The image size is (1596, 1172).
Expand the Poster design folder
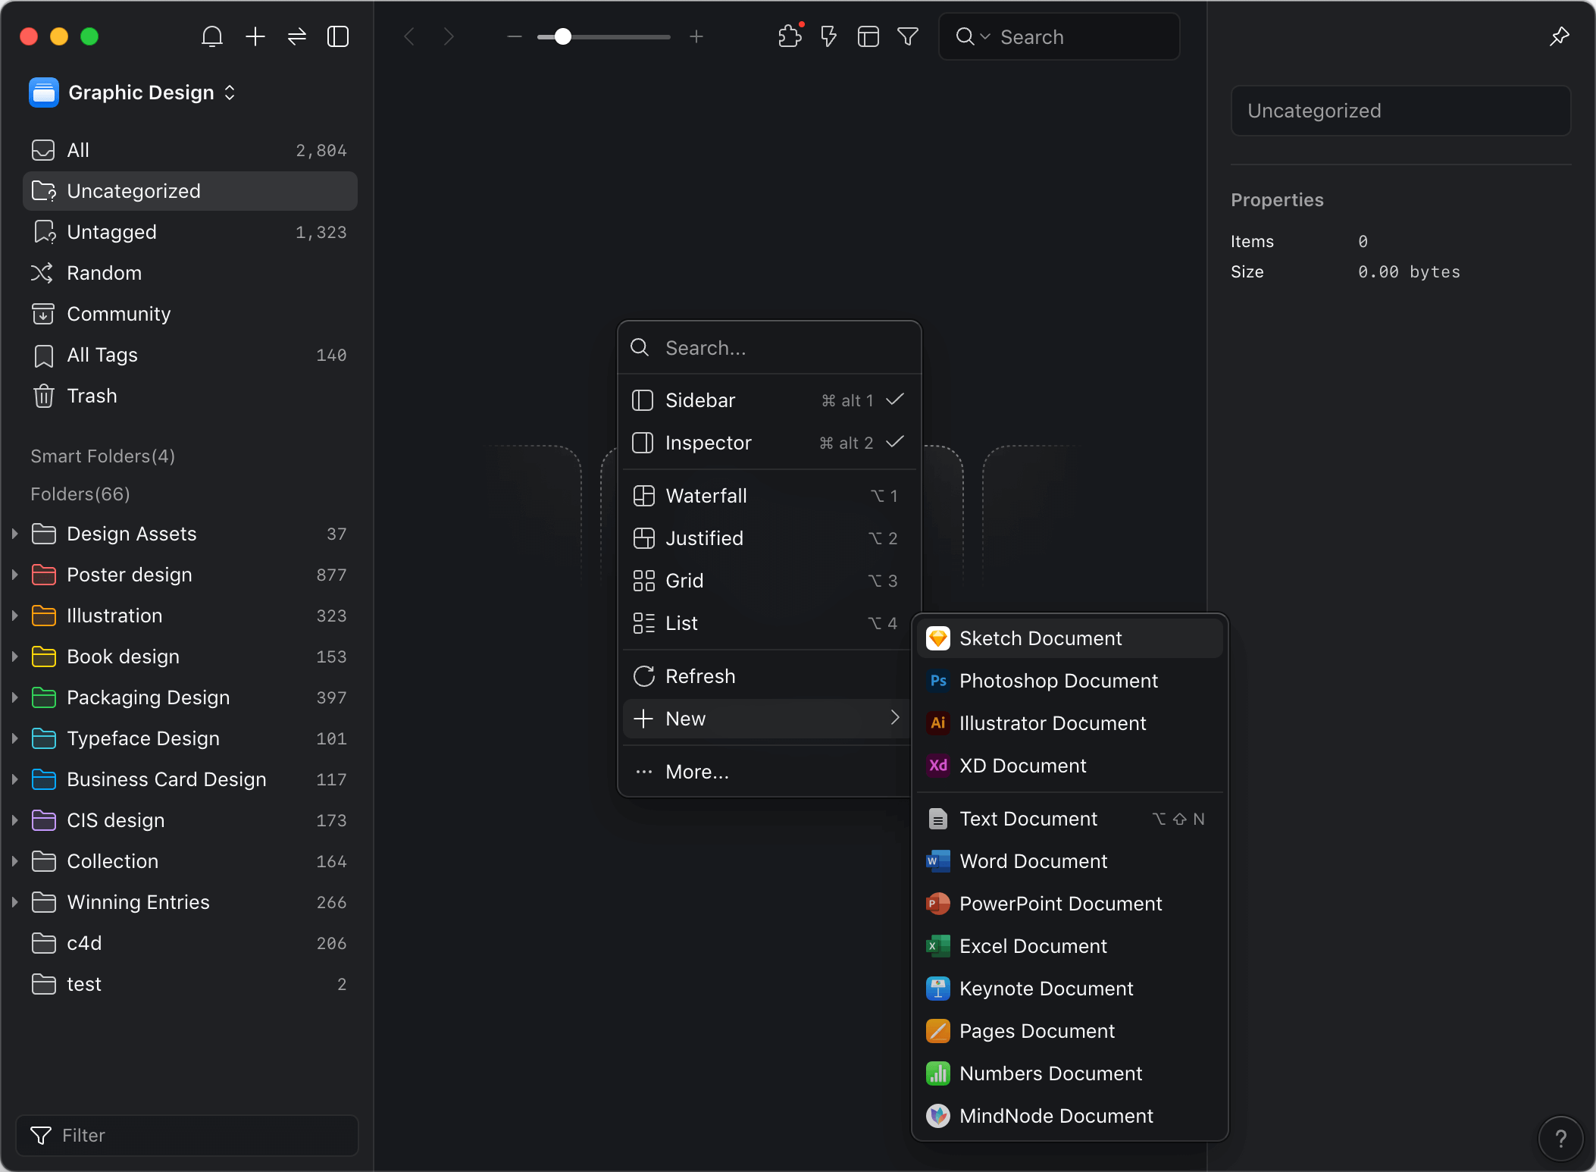[x=14, y=575]
